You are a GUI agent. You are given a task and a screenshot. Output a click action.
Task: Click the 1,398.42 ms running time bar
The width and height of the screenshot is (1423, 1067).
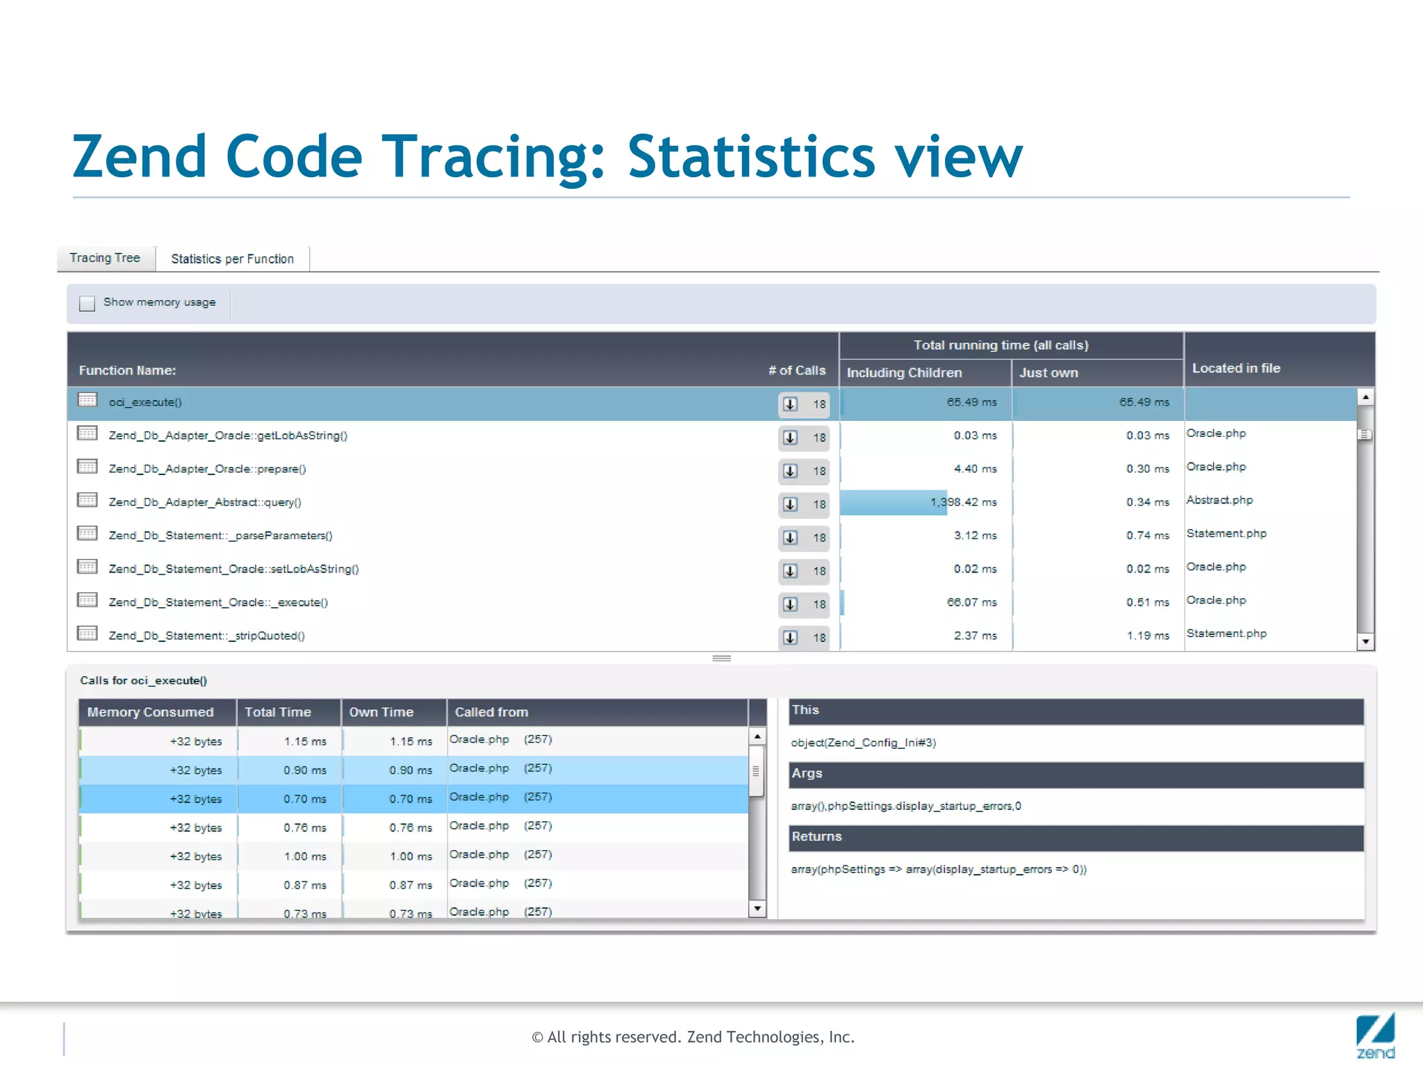[894, 502]
